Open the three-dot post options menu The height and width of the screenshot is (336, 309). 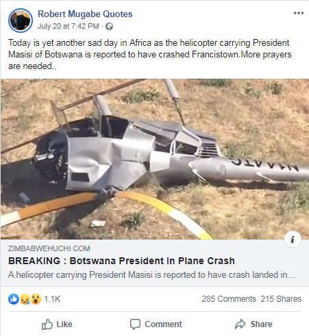299,13
